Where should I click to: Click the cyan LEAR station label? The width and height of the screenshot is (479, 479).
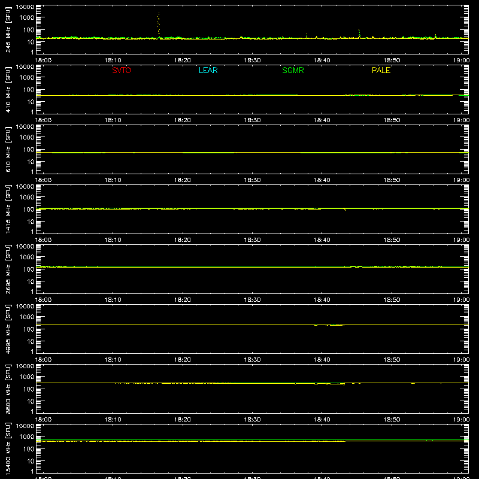click(208, 70)
